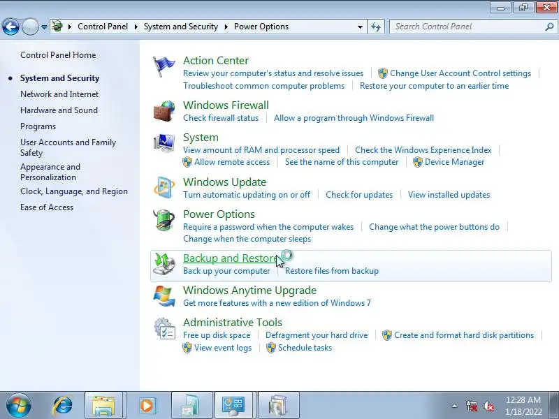
Task: Open Clock, Language, and Region category
Action: [74, 191]
